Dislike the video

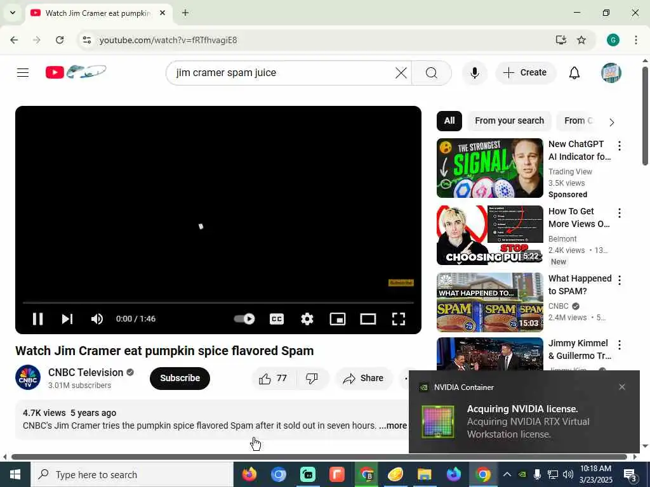(x=312, y=378)
